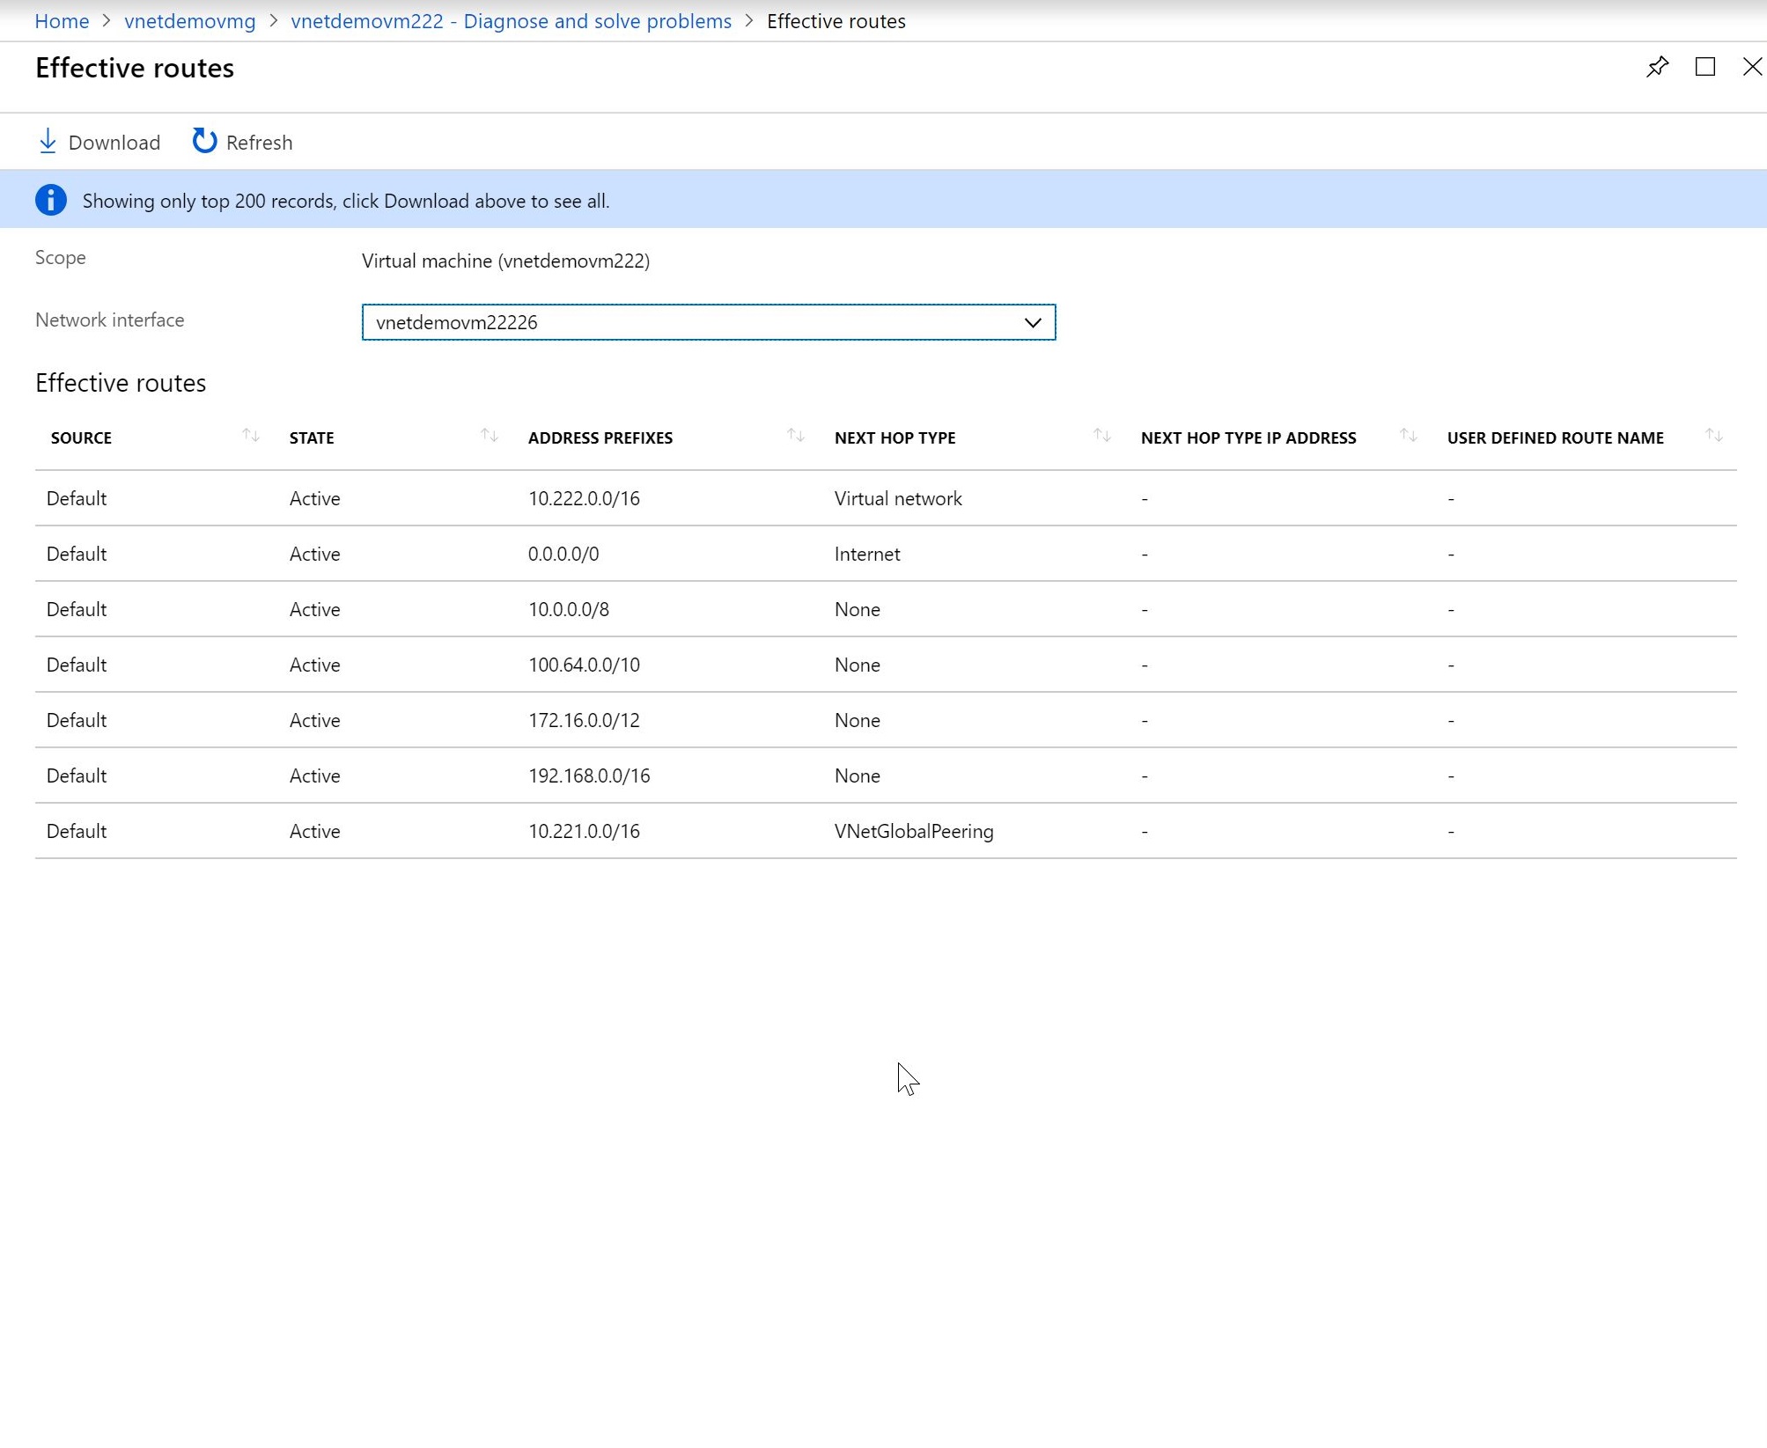Click None in the 192.168.0.0/16 row
The image size is (1767, 1448).
click(858, 775)
